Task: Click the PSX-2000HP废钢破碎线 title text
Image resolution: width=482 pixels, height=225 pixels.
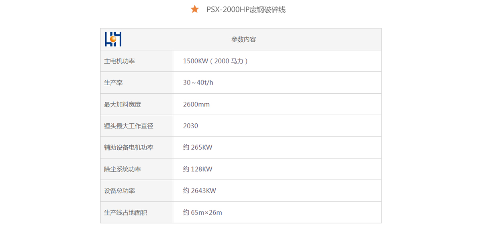Action: point(246,10)
